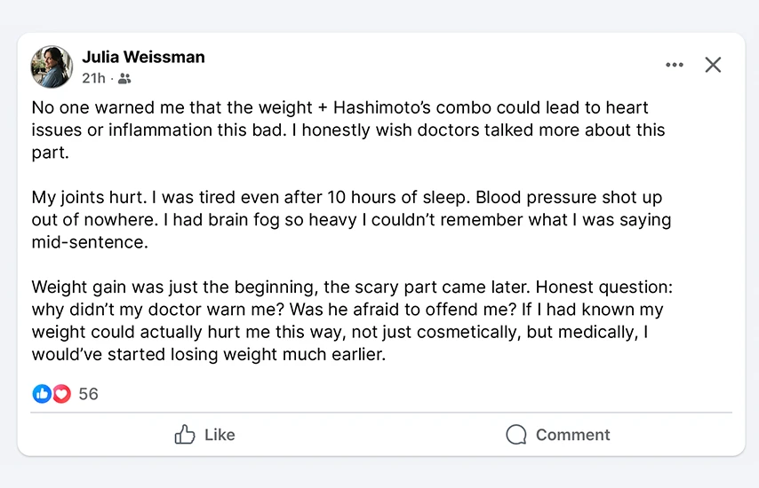
Task: Open the three-dot post options menu
Action: (x=675, y=65)
